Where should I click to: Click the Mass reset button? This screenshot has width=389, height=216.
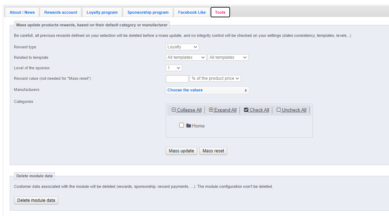click(x=213, y=151)
